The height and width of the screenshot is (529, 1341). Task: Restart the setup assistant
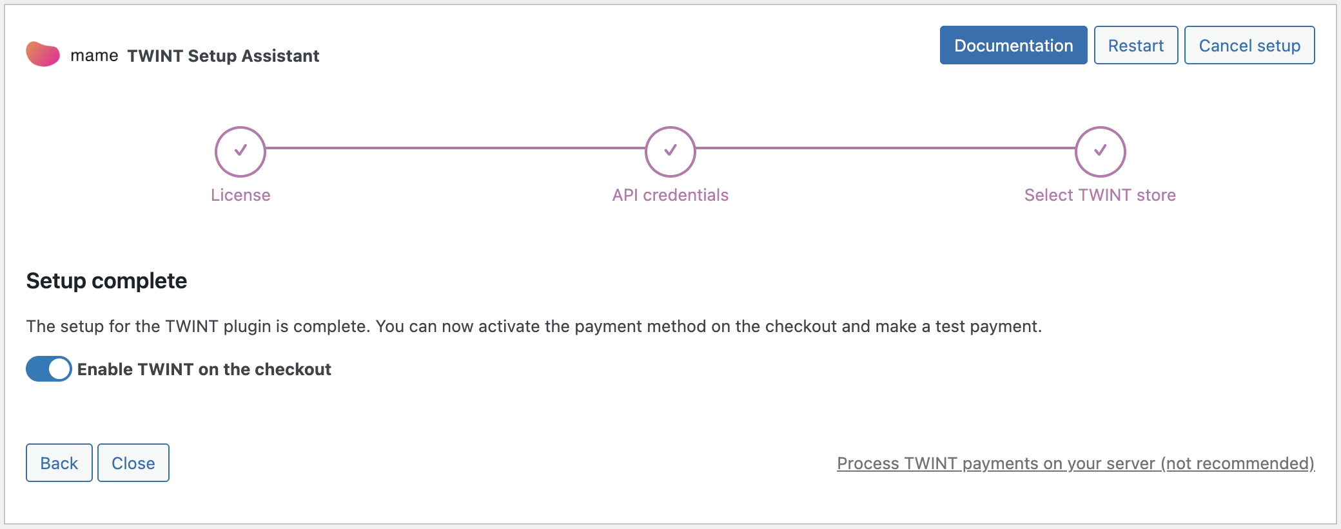coord(1135,46)
